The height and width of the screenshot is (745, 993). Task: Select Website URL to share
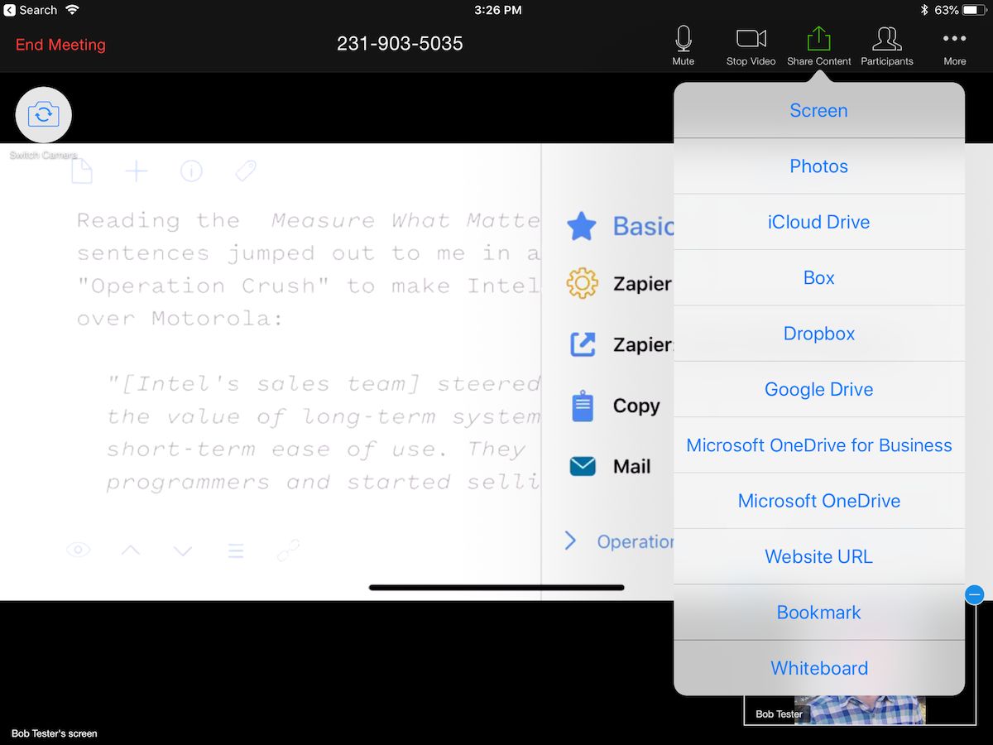pos(819,556)
